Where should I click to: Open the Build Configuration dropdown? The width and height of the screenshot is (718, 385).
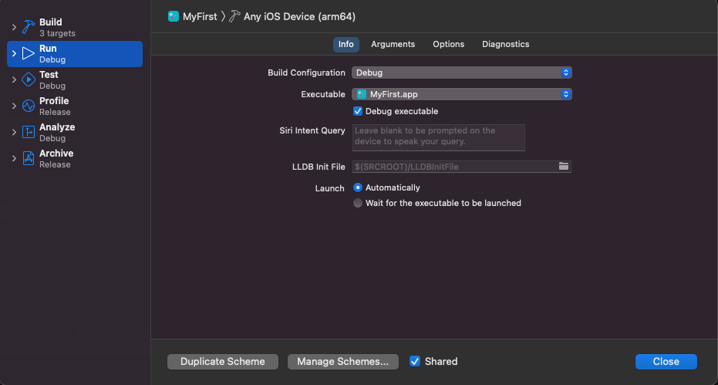pos(461,73)
